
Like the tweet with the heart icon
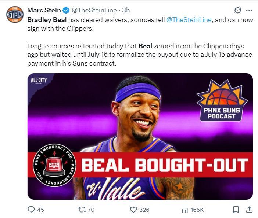133,210
